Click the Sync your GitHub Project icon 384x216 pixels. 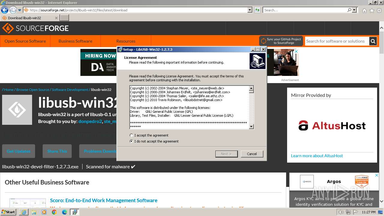tap(263, 41)
